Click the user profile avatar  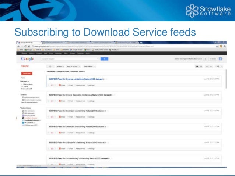pyautogui.click(x=220, y=59)
